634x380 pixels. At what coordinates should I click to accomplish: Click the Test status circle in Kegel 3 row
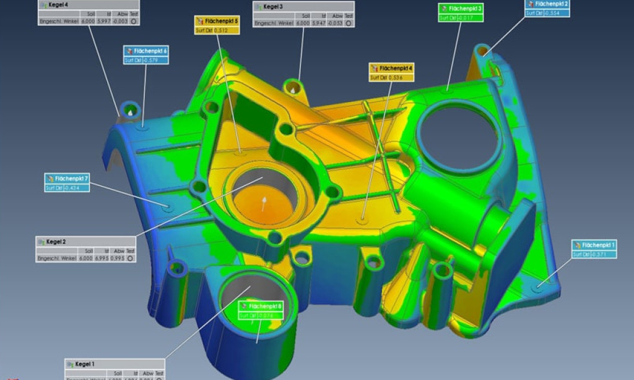(x=349, y=23)
